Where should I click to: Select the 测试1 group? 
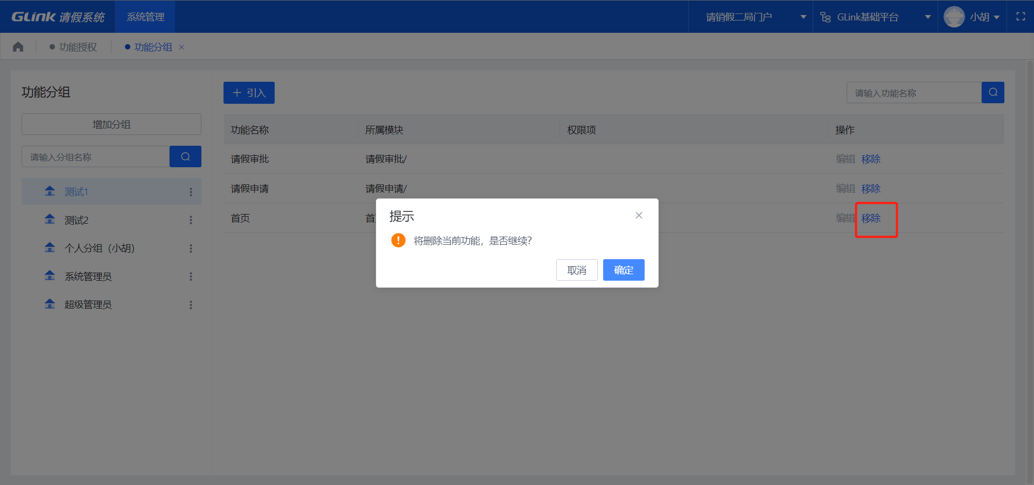111,192
